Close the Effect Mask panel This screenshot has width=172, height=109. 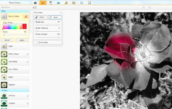(x=61, y=13)
